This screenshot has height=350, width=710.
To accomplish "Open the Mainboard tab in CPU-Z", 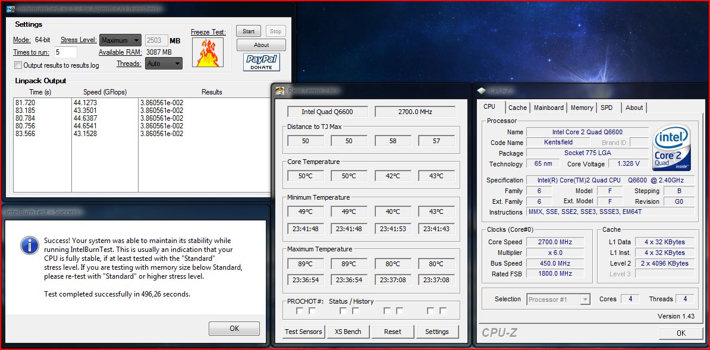I will click(548, 108).
